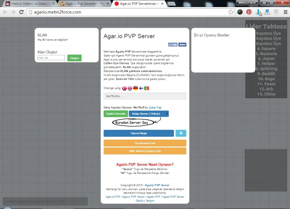
Task: Click Üyelik Güncelle button
Action: (x=116, y=114)
